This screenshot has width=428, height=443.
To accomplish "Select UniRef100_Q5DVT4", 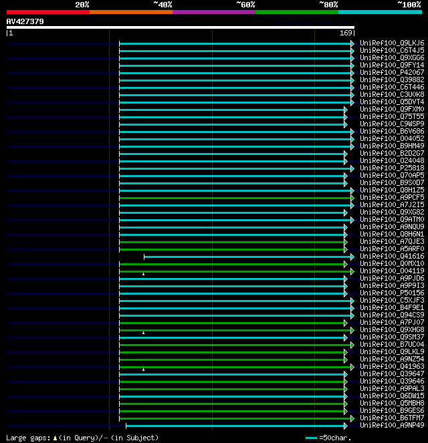I will (x=392, y=102).
